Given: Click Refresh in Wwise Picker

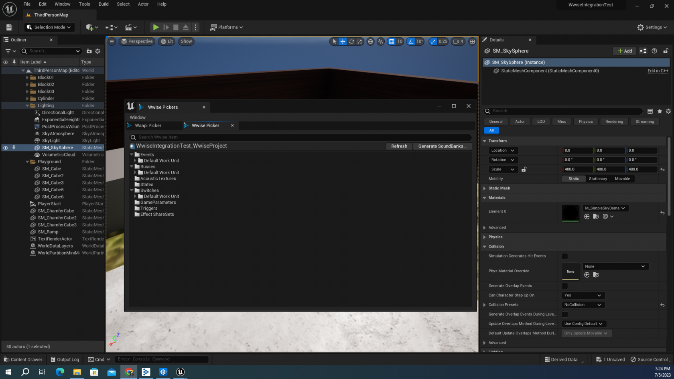Looking at the screenshot, I should (x=399, y=146).
